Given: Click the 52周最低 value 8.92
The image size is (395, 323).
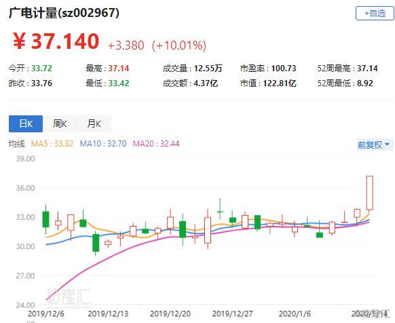Looking at the screenshot, I should [x=364, y=83].
